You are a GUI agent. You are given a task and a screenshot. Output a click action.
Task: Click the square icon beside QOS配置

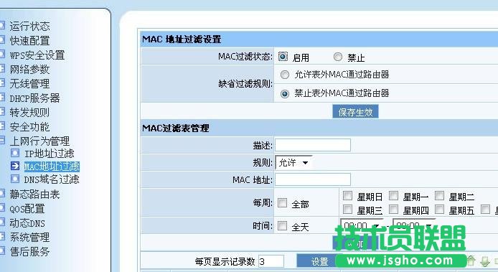(2, 208)
